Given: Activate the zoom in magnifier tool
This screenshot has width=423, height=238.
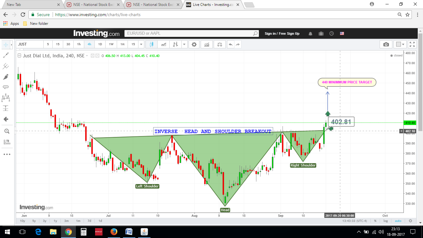Looking at the screenshot, I should click(7, 131).
